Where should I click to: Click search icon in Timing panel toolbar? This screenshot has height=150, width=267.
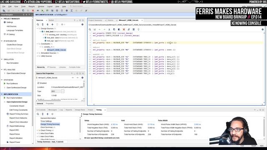(38, 114)
